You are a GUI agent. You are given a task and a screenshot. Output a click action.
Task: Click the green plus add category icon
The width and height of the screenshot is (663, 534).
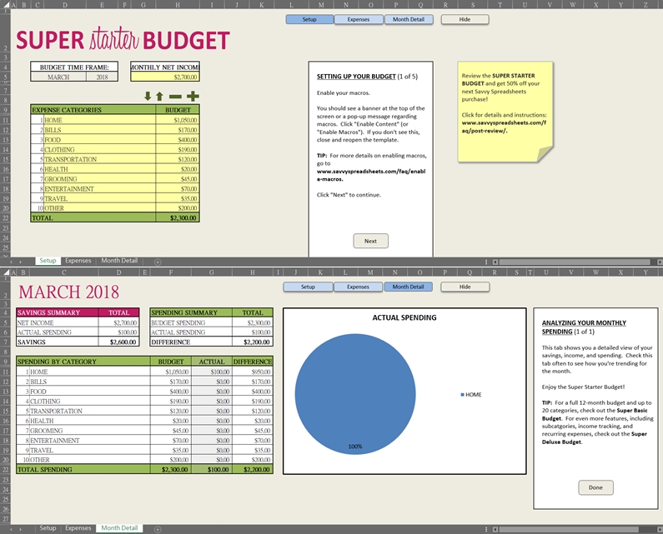tap(193, 97)
